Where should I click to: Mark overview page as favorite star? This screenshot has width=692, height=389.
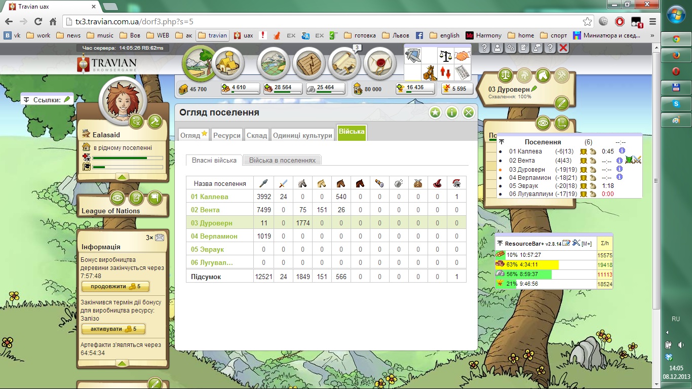click(435, 112)
